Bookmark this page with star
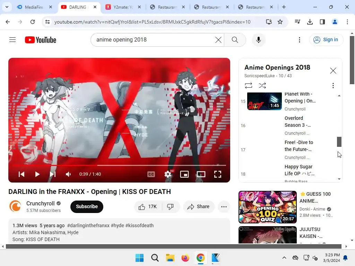This screenshot has width=355, height=266. (x=280, y=22)
